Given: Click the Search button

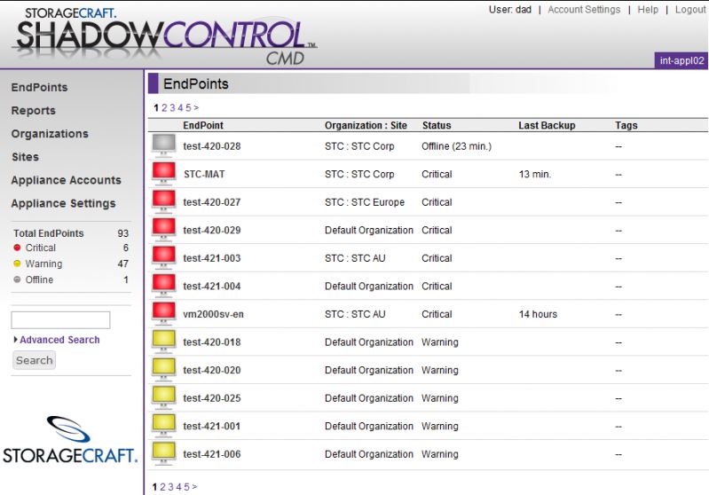Looking at the screenshot, I should coord(35,360).
